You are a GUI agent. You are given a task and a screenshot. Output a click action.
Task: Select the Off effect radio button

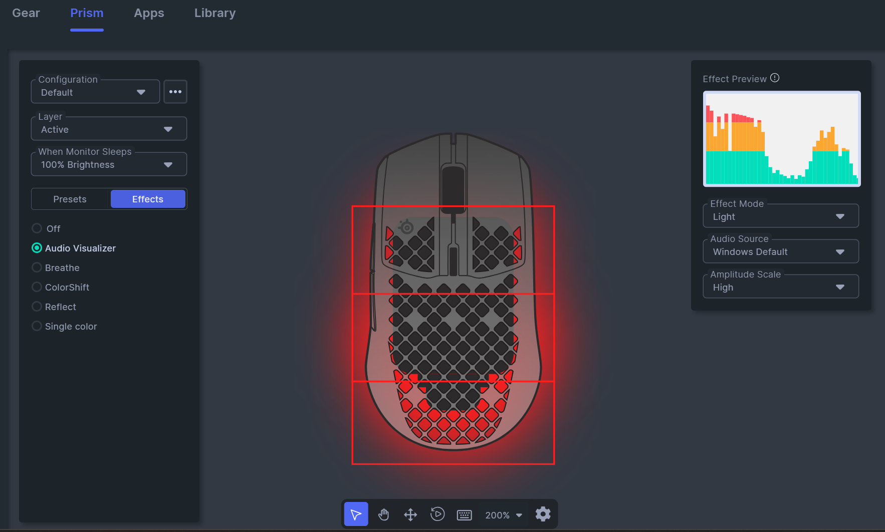click(37, 228)
